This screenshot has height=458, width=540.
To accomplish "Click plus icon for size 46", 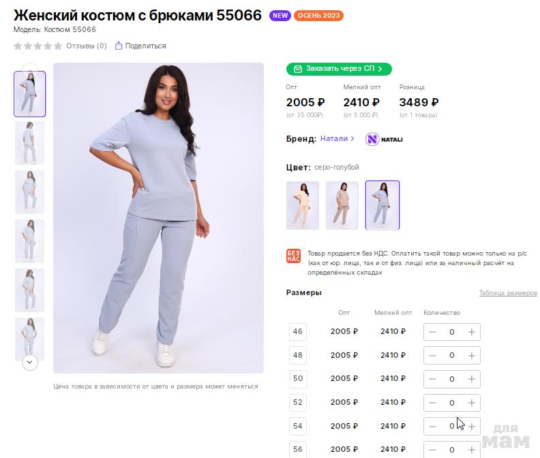I will [x=471, y=332].
